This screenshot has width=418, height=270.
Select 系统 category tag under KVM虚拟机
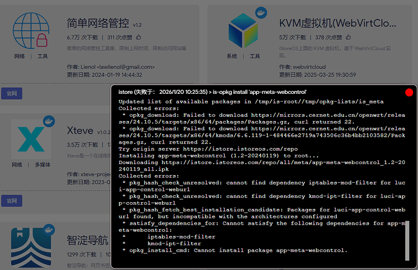coord(232,56)
